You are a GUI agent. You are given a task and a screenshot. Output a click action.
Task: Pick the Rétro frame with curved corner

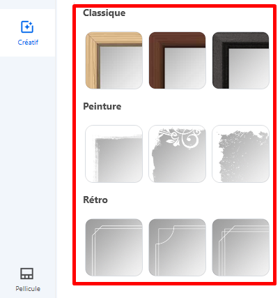click(177, 247)
